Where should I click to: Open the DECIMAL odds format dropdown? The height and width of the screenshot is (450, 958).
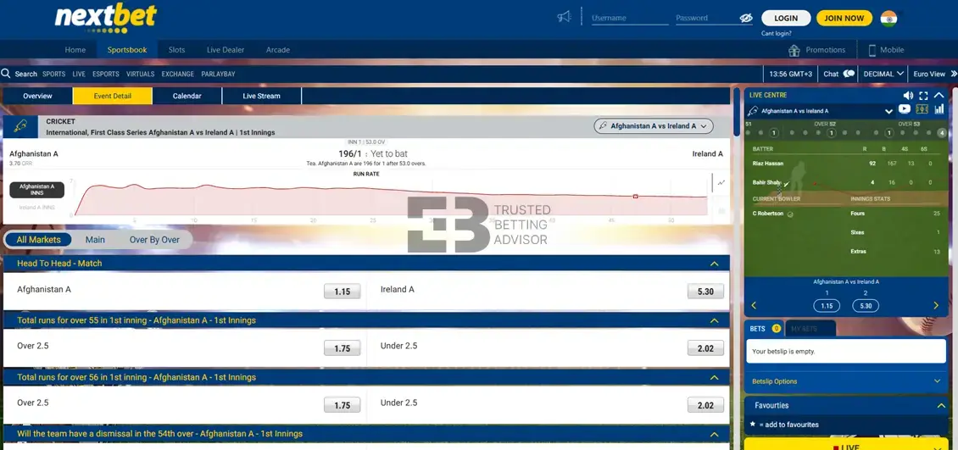[x=883, y=74]
